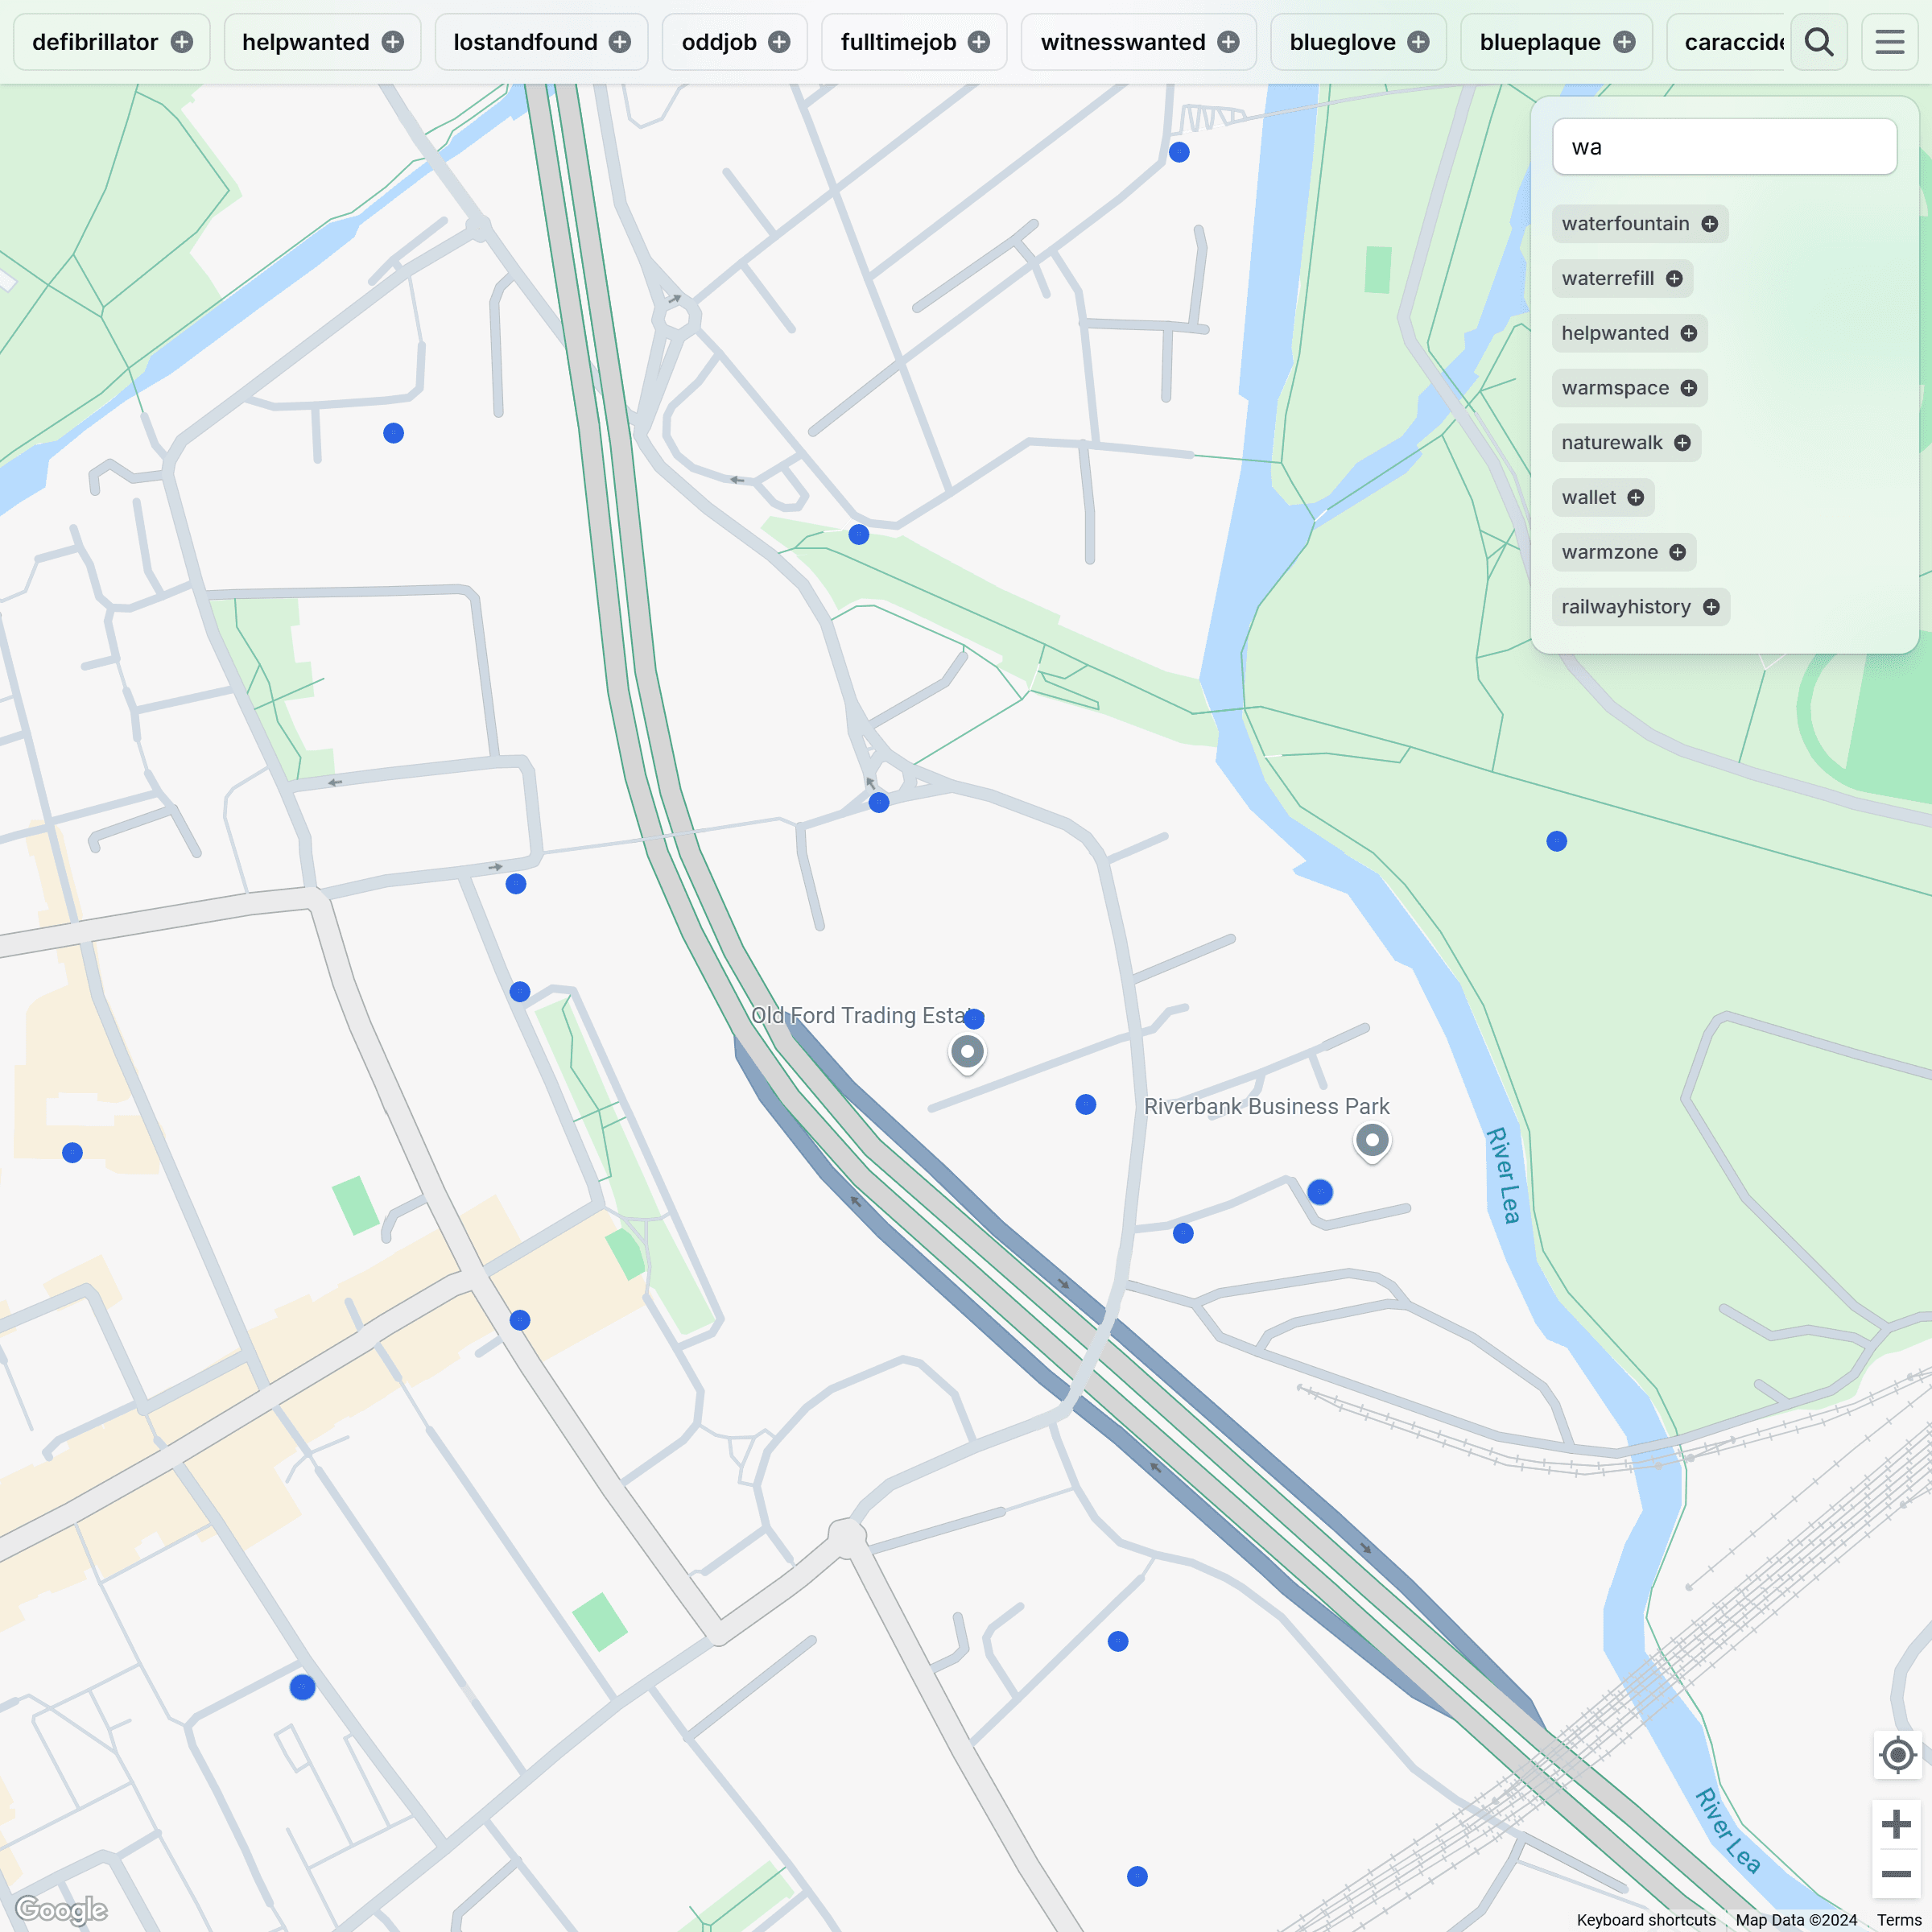Image resolution: width=1932 pixels, height=1932 pixels.
Task: Click the my-location target icon
Action: (1897, 1755)
